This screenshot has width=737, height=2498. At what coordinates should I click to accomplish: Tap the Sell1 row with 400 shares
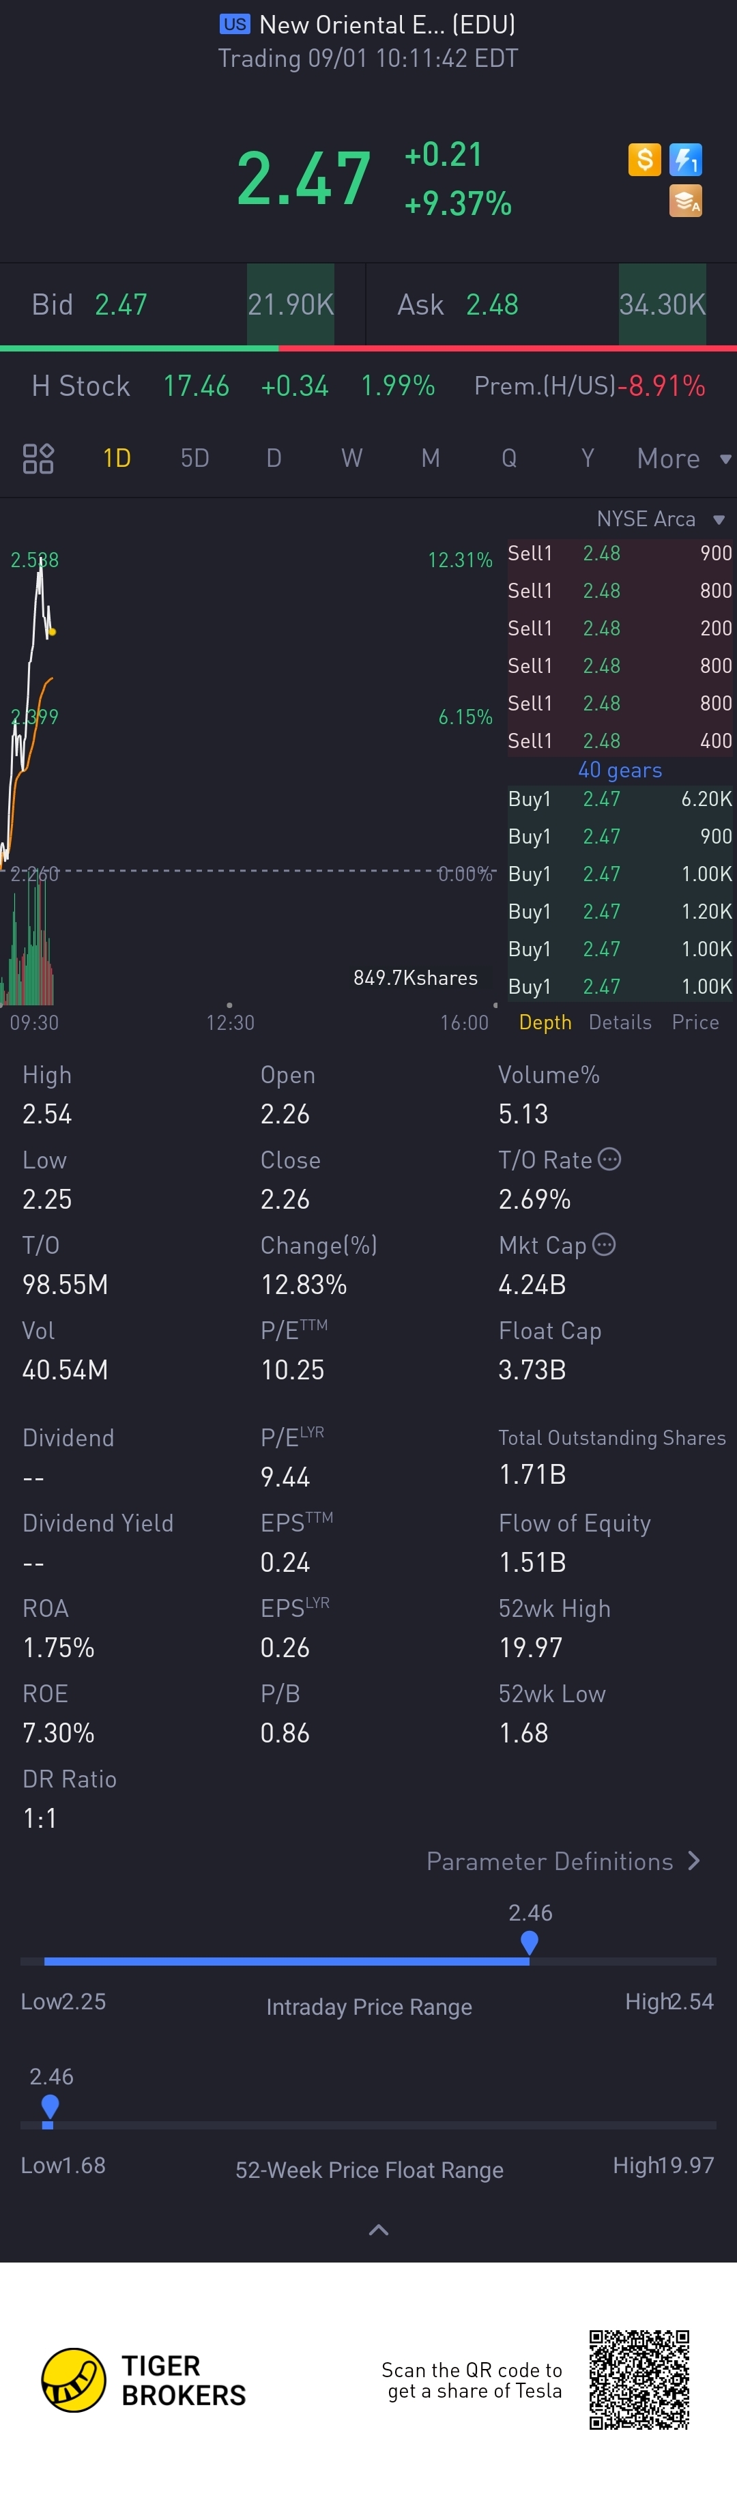(620, 741)
